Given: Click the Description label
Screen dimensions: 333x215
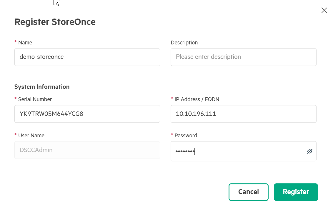Looking at the screenshot, I should coord(184,43).
